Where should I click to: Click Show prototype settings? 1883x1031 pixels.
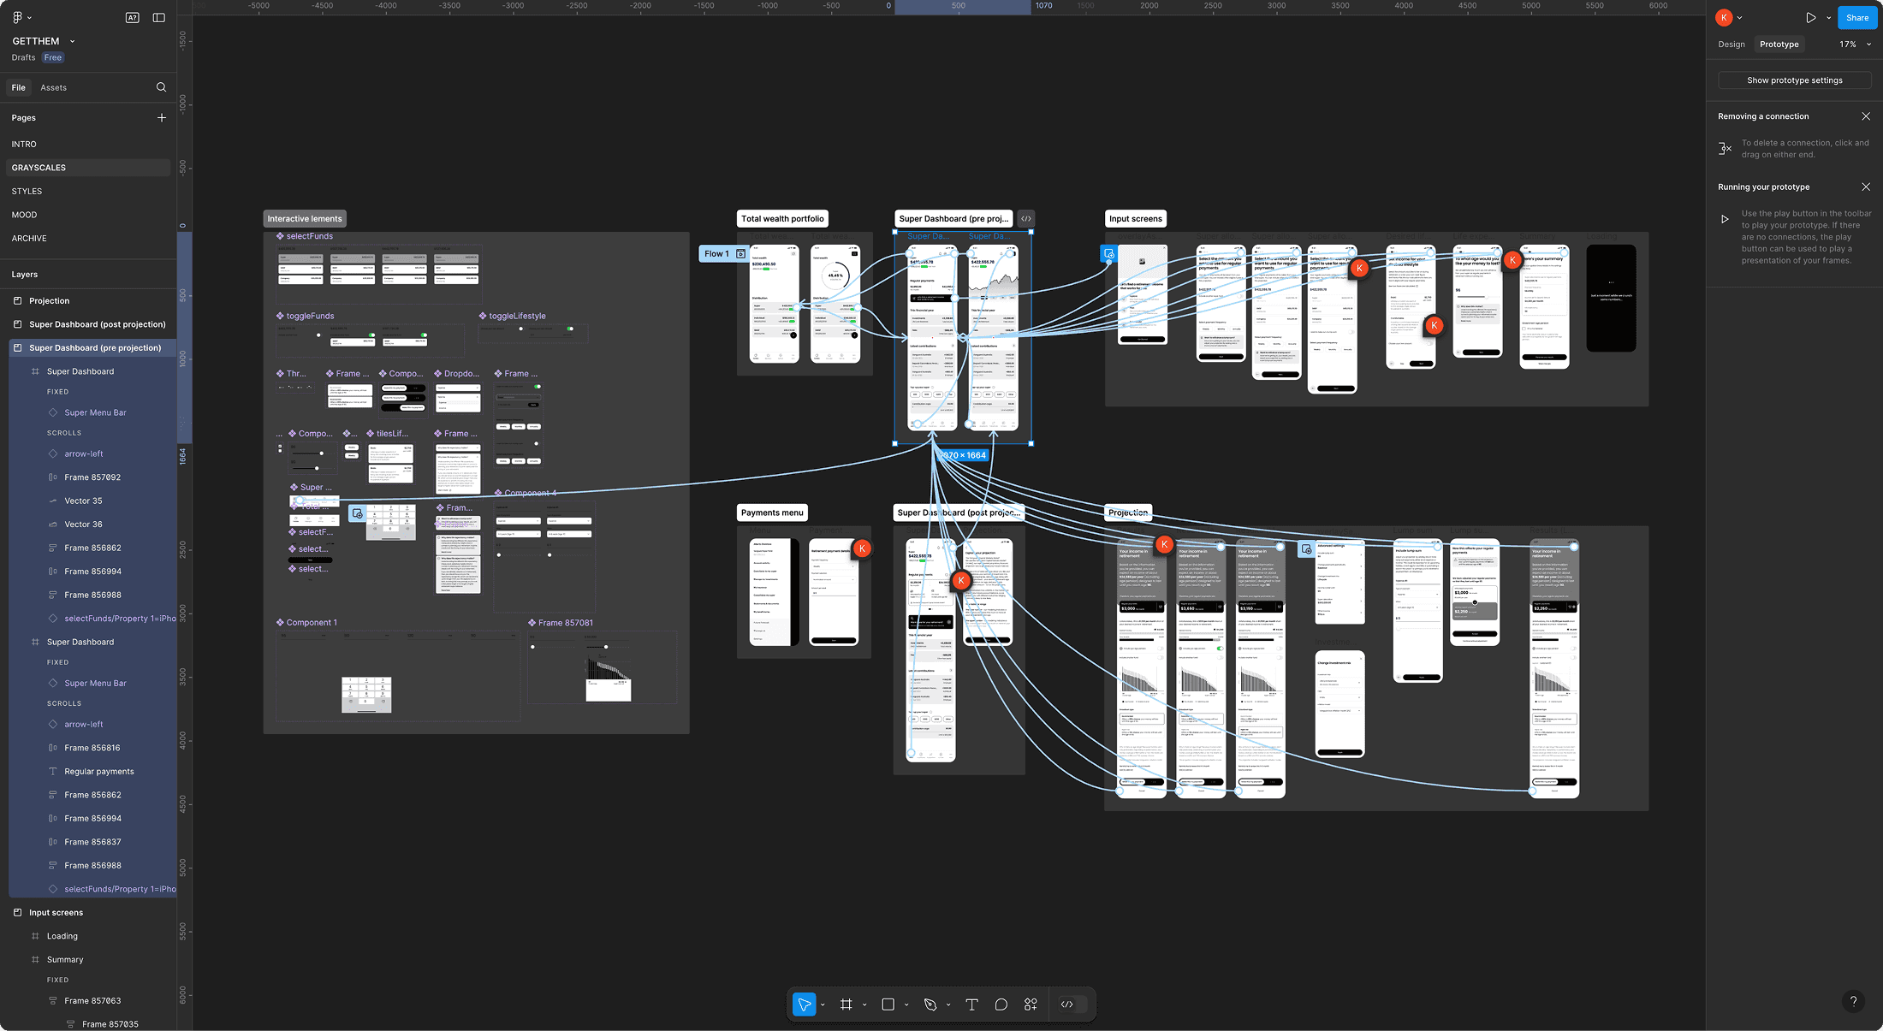point(1795,80)
